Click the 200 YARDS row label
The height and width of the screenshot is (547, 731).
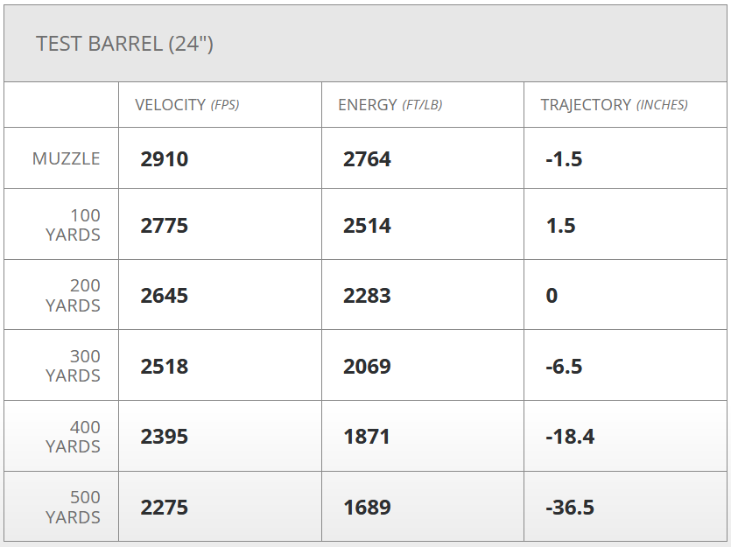pyautogui.click(x=74, y=295)
